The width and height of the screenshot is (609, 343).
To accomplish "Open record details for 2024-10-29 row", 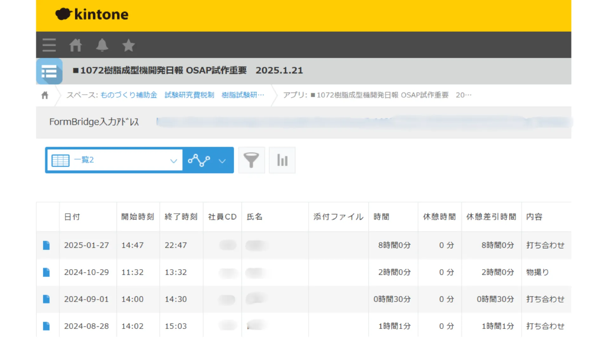I will click(46, 272).
